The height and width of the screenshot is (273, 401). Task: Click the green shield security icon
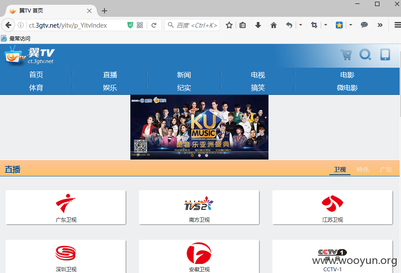(x=130, y=25)
